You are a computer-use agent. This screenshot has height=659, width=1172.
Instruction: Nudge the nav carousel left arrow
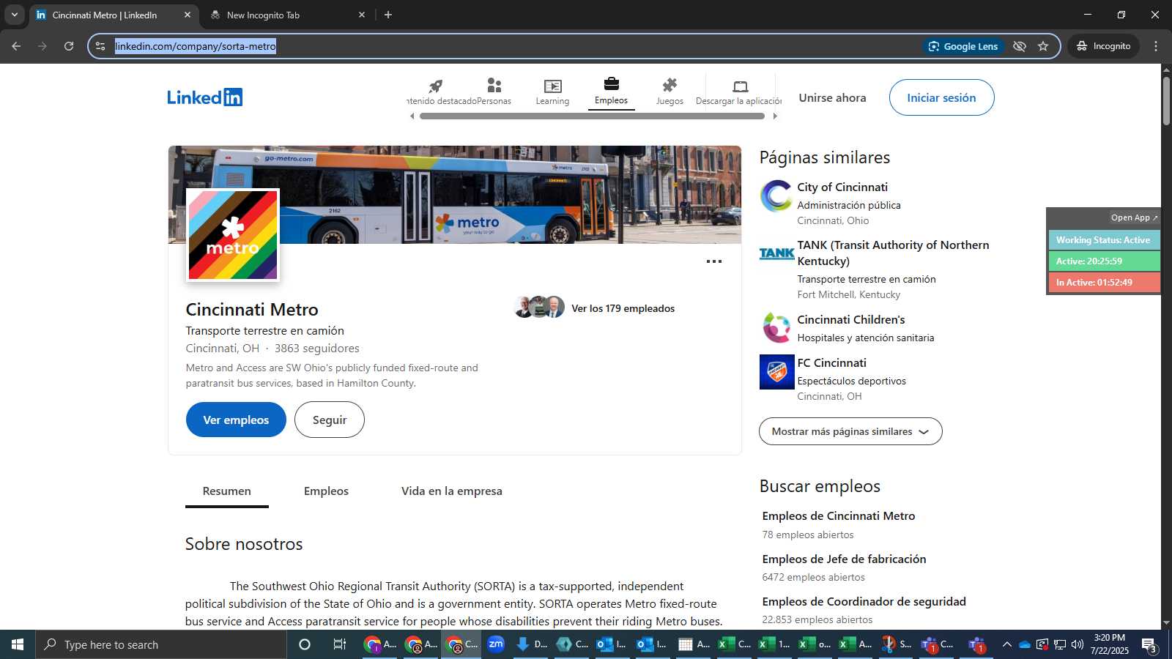412,116
